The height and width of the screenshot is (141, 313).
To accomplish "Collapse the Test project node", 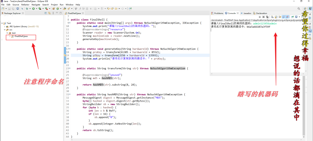I will click(2, 23).
